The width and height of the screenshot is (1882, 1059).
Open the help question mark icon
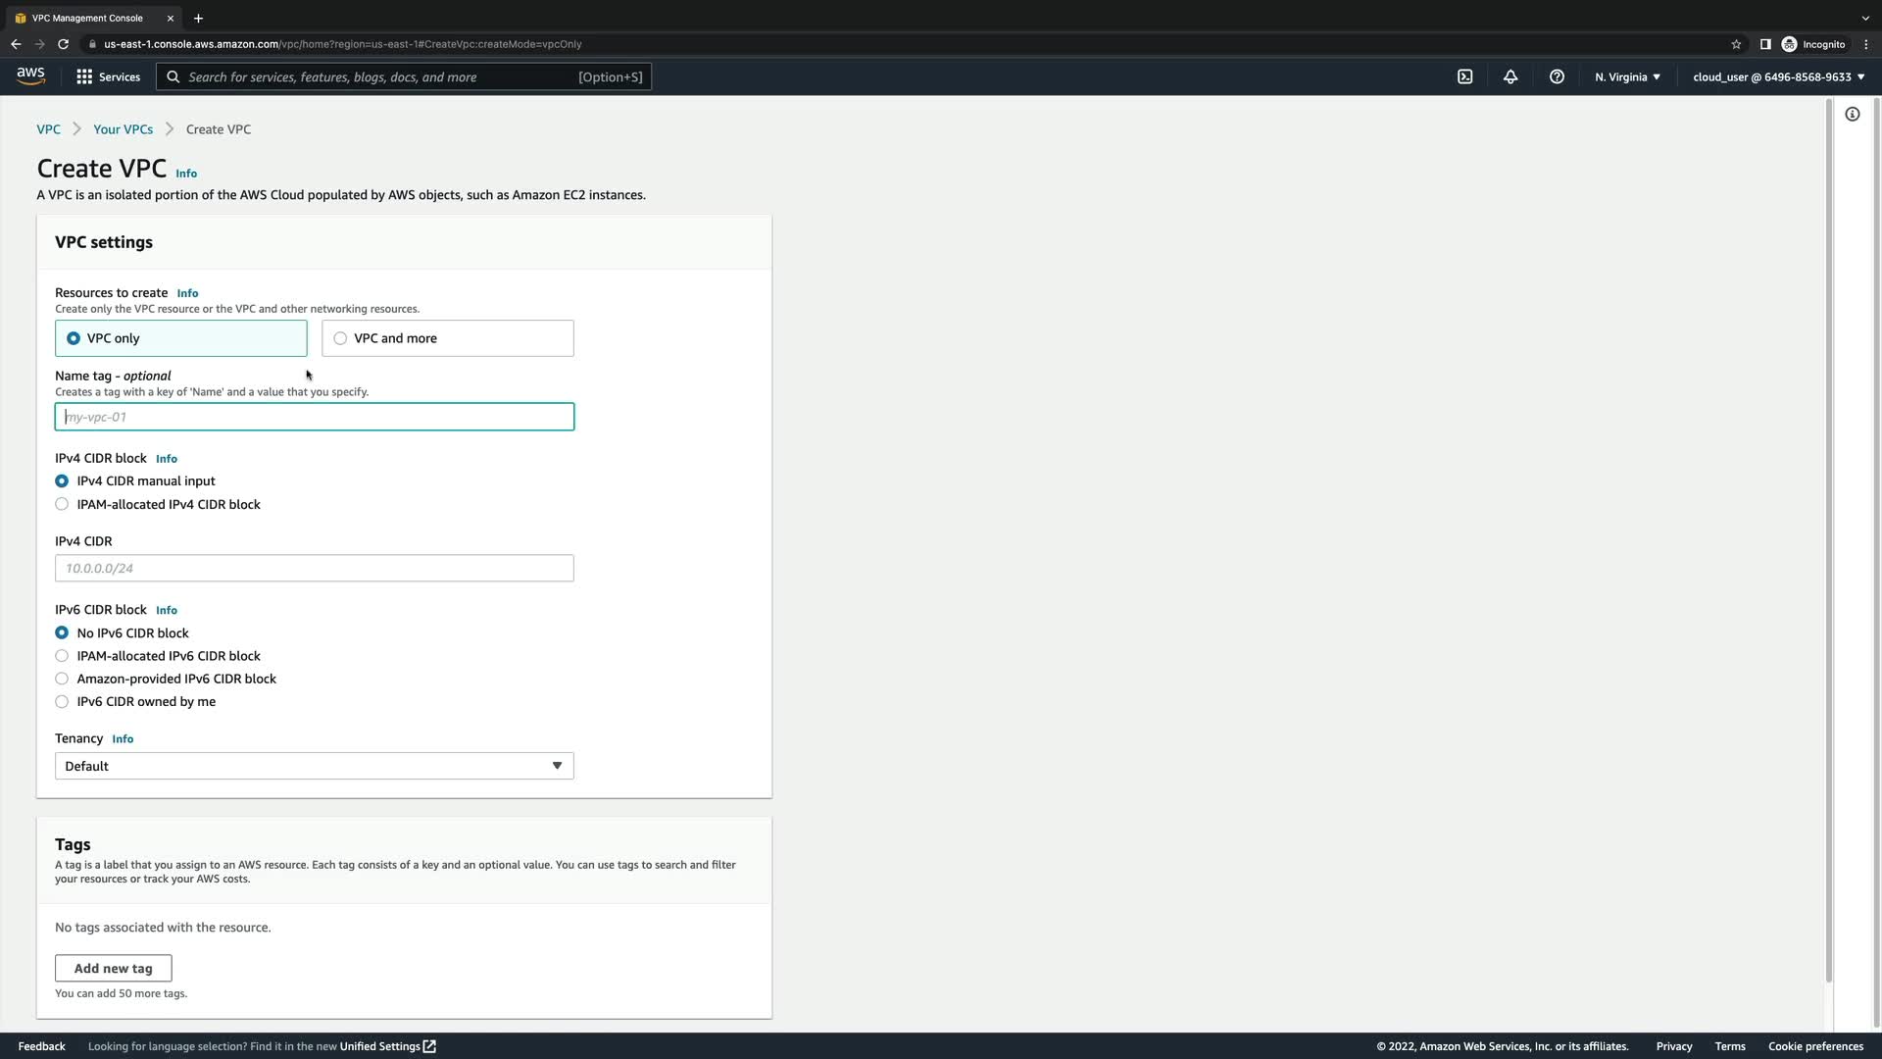[x=1557, y=76]
